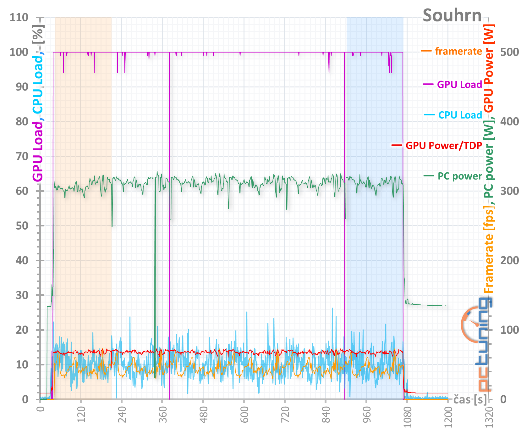Click the 'čas [s]' x-axis label
The width and height of the screenshot is (521, 428).
coord(470,400)
